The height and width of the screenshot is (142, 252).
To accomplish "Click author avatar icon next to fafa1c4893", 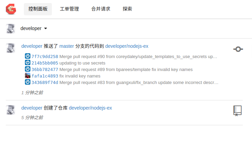I will [28, 76].
